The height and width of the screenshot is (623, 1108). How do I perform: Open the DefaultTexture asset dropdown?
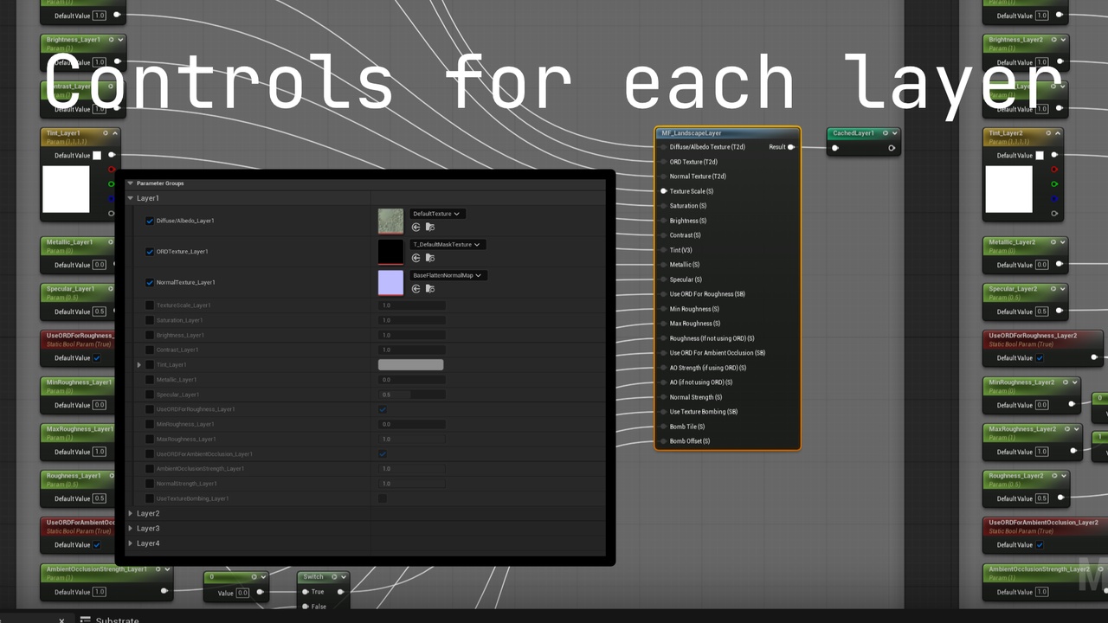436,214
